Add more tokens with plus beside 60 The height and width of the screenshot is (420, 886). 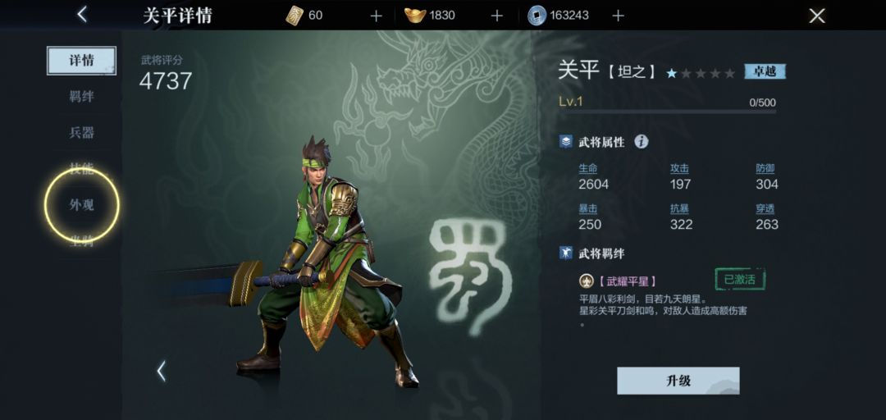[377, 16]
